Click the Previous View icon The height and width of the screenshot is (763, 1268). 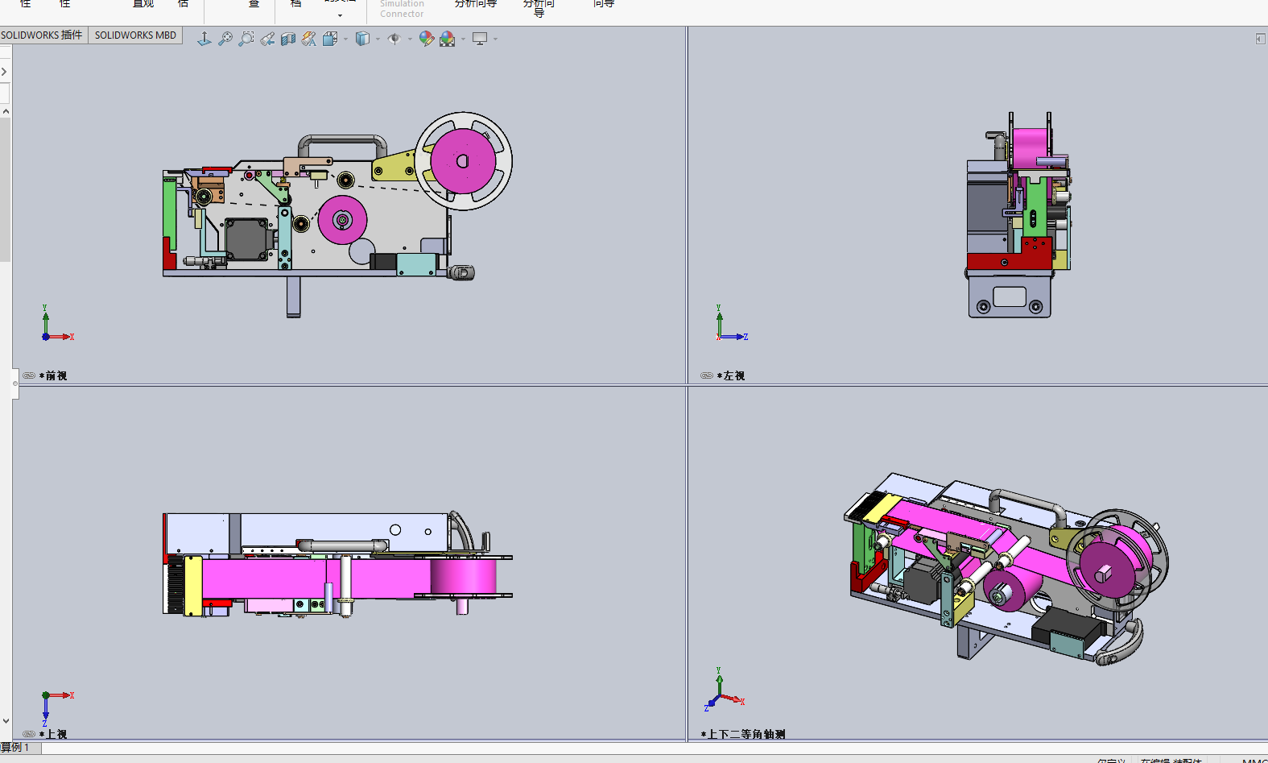[x=267, y=39]
